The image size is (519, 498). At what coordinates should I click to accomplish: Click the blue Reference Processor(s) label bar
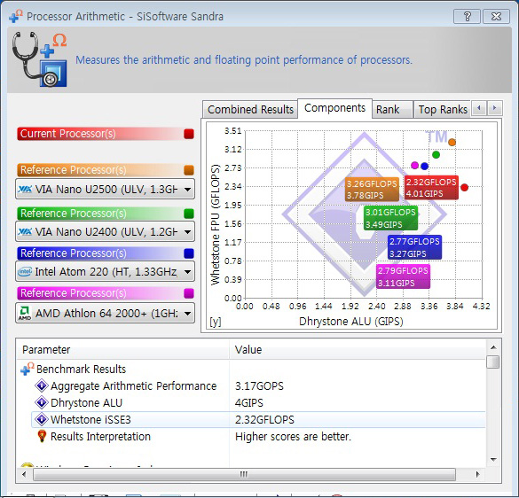coord(106,253)
